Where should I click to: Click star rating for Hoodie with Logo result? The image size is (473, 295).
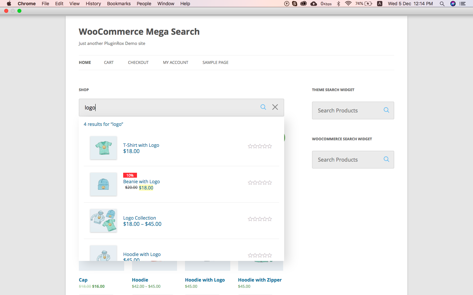(x=260, y=255)
